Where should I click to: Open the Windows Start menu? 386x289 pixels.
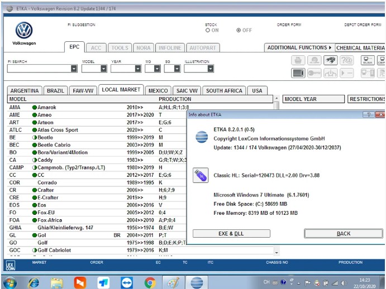pos(10,283)
